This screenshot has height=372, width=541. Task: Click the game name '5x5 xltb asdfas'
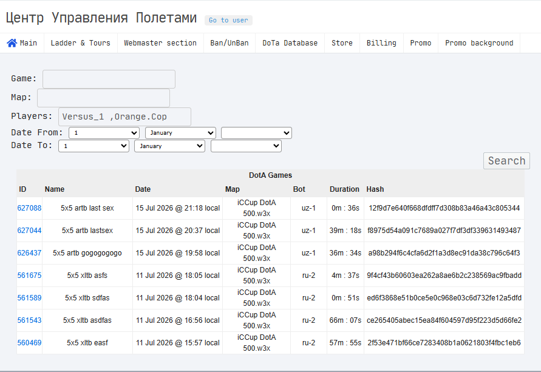click(x=87, y=320)
